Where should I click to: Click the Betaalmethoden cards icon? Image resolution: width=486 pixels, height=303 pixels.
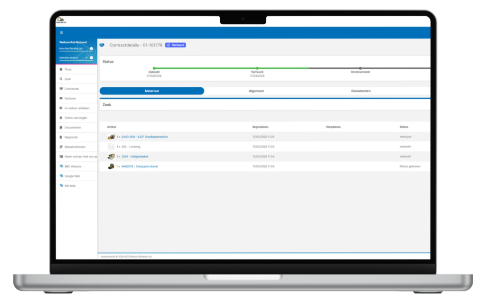61,147
